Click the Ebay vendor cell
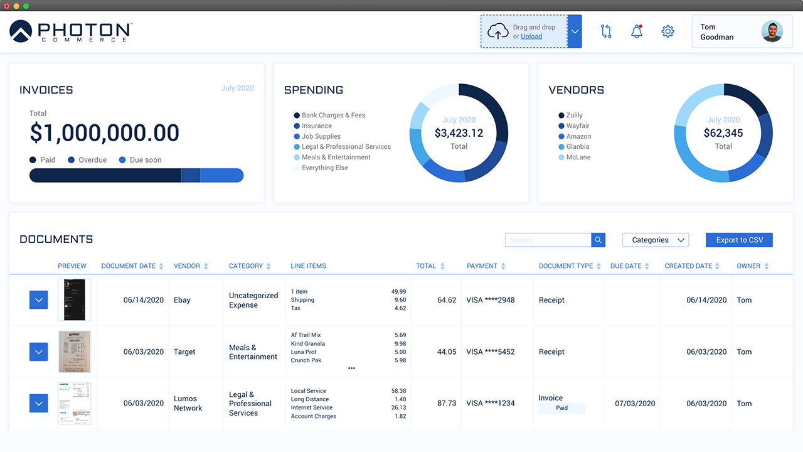Image resolution: width=803 pixels, height=452 pixels. pyautogui.click(x=182, y=300)
